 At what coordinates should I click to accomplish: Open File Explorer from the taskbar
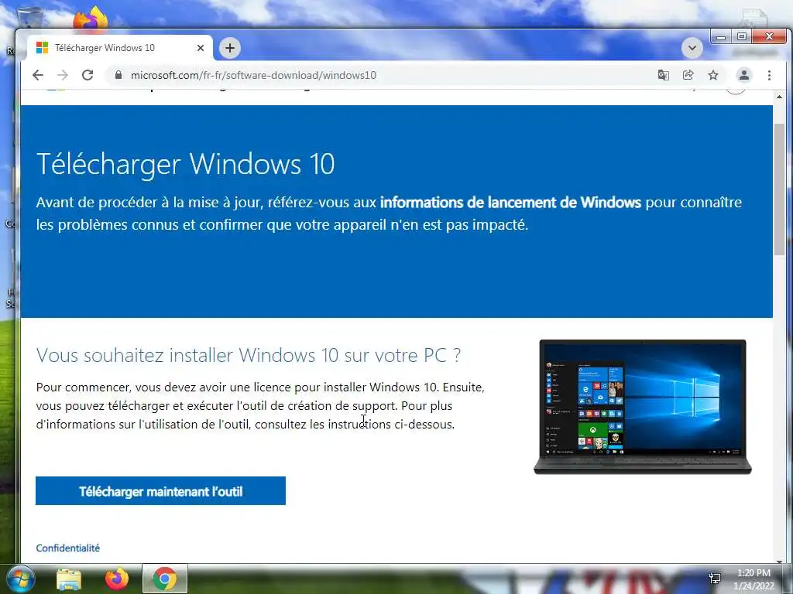click(x=69, y=579)
